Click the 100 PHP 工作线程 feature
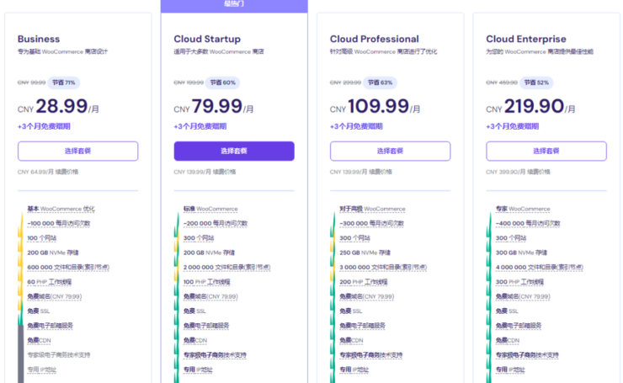 coord(206,282)
